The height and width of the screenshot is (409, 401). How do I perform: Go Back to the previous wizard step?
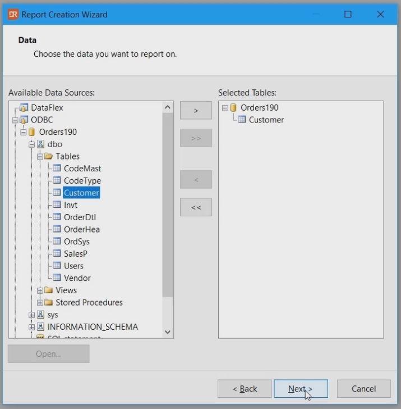245,389
